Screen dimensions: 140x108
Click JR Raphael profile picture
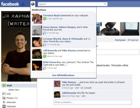tap(16, 46)
